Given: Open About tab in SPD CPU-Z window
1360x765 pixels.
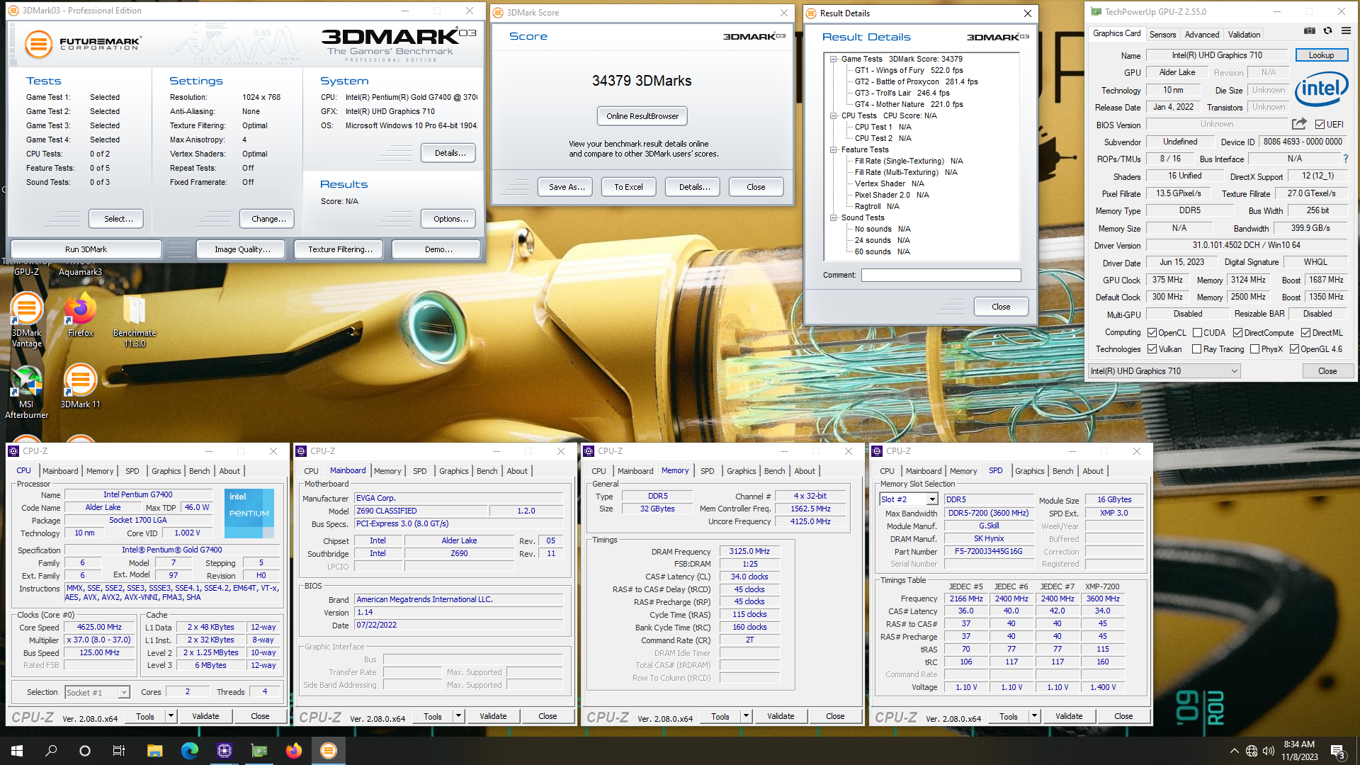Looking at the screenshot, I should (1092, 471).
